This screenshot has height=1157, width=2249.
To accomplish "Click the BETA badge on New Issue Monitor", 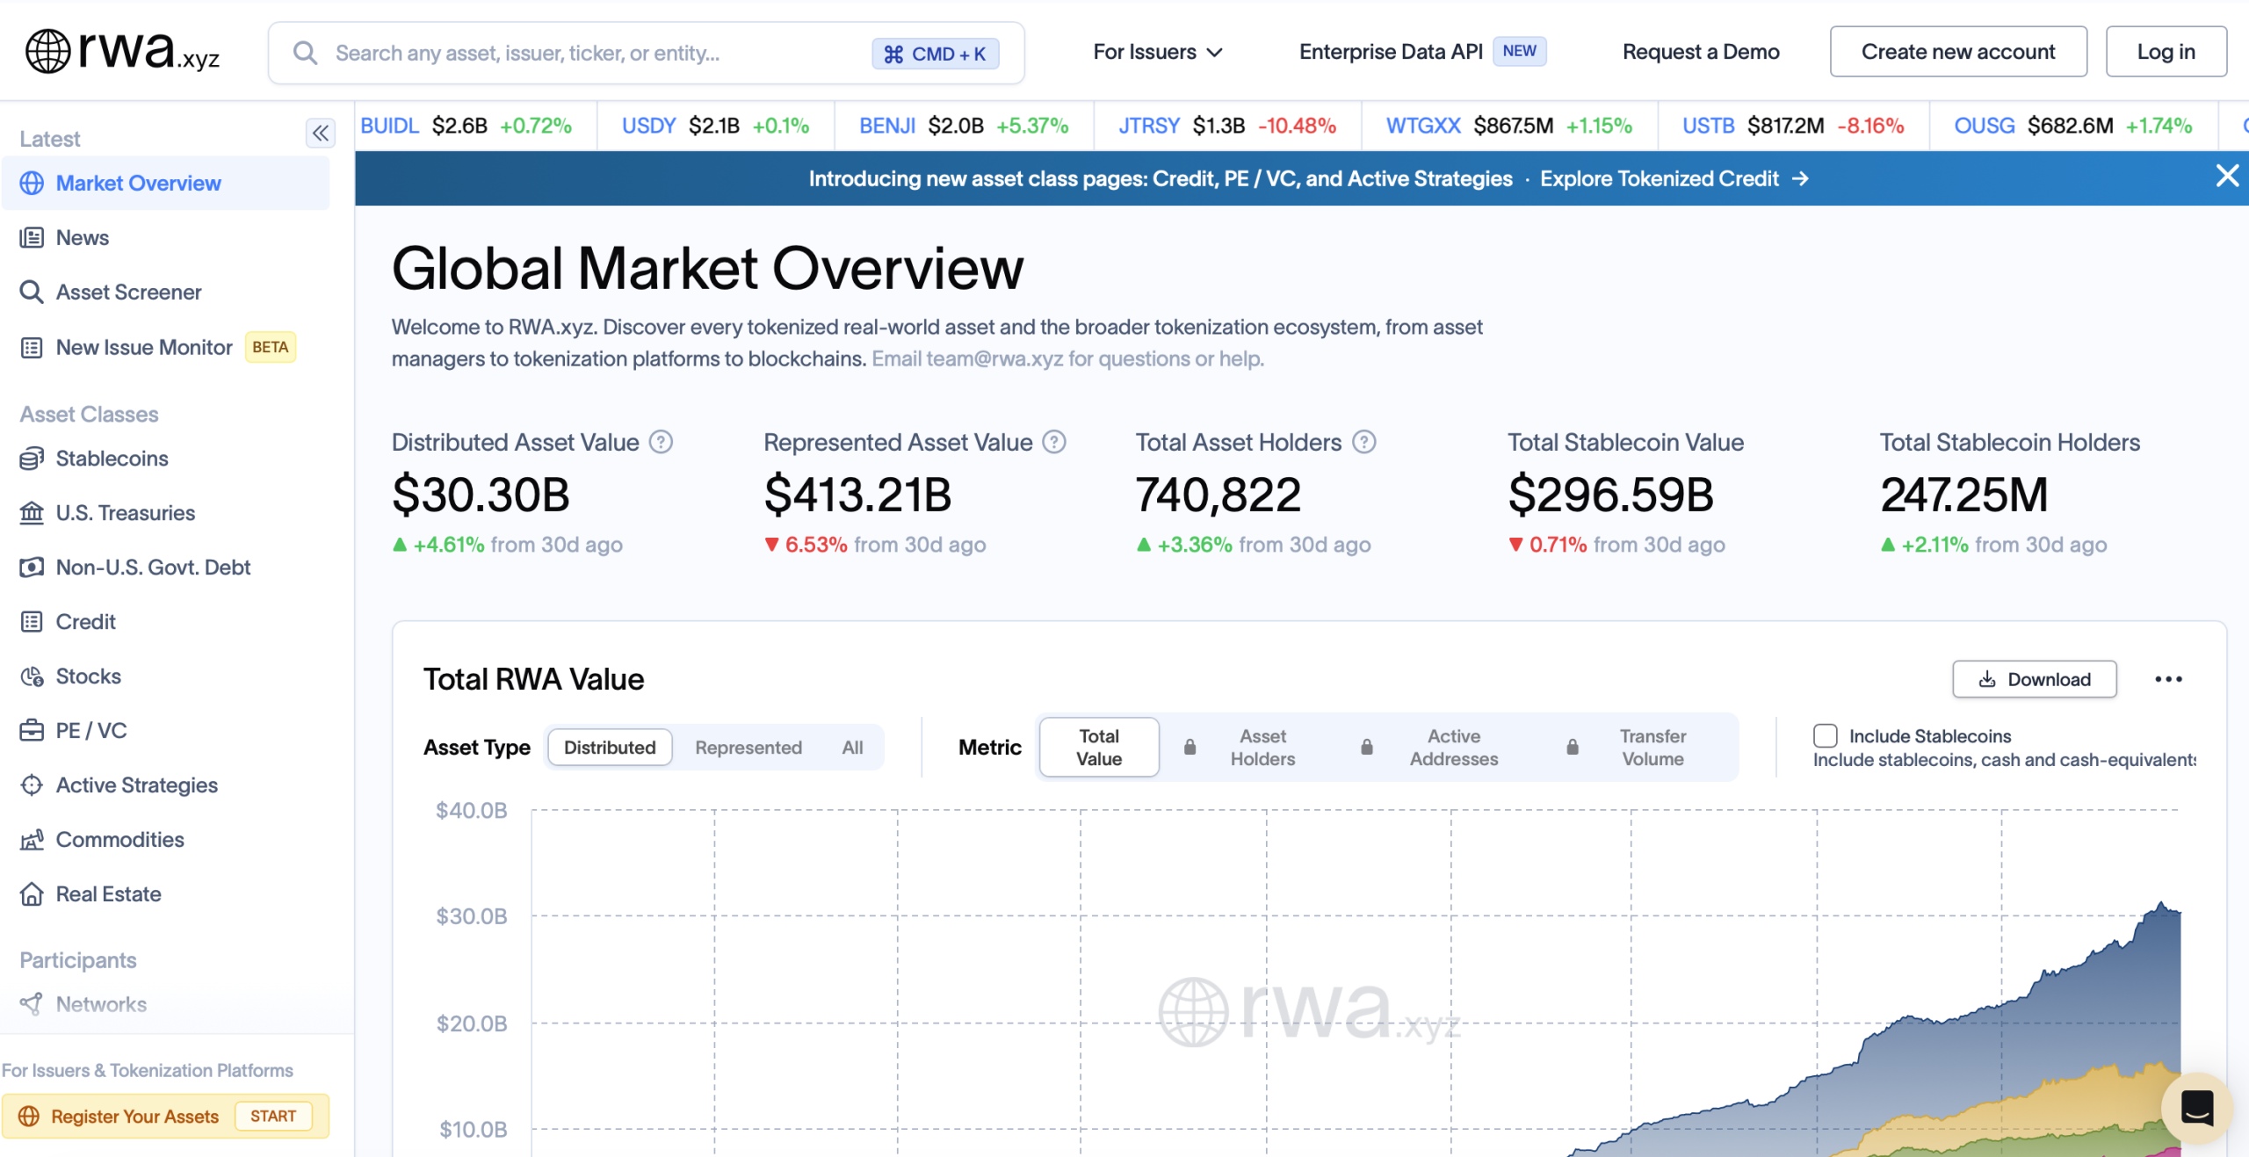I will [270, 347].
